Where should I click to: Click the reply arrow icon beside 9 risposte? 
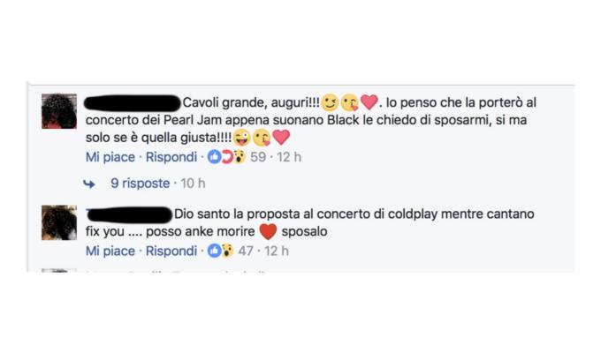pyautogui.click(x=89, y=184)
